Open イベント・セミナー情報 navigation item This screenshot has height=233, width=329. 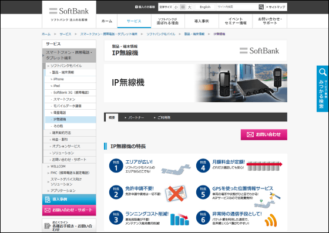[x=236, y=21]
